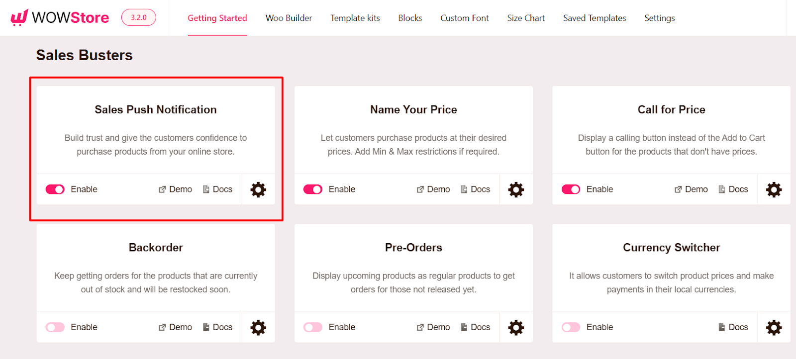Click the 3.2.0 version badge
Image resolution: width=796 pixels, height=359 pixels.
(x=138, y=16)
